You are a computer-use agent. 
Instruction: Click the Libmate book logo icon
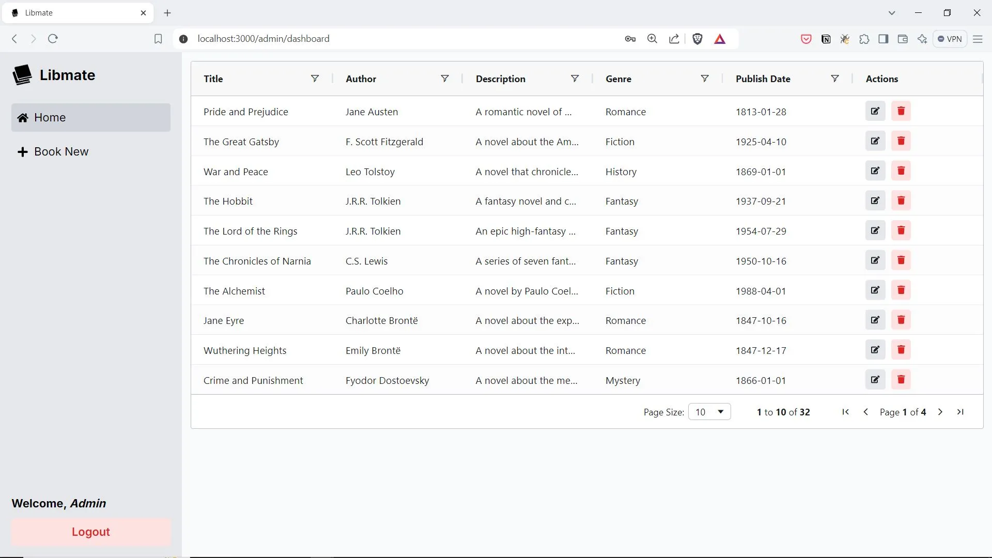point(22,75)
